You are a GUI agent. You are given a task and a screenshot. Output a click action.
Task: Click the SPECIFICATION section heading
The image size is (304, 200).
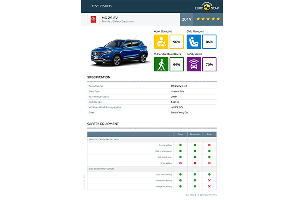pyautogui.click(x=99, y=77)
